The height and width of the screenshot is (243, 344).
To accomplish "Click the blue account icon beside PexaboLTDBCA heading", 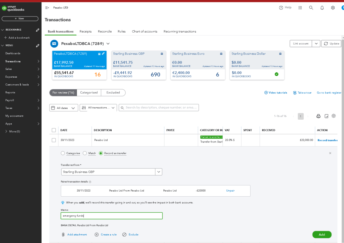I will pos(54,44).
